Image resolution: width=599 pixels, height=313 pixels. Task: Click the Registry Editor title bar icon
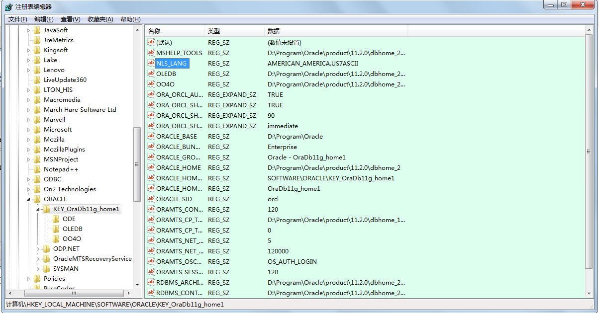coord(9,6)
